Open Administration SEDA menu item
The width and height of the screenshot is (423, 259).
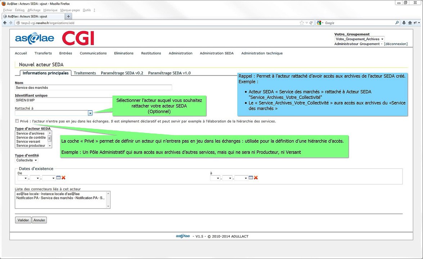click(x=217, y=53)
